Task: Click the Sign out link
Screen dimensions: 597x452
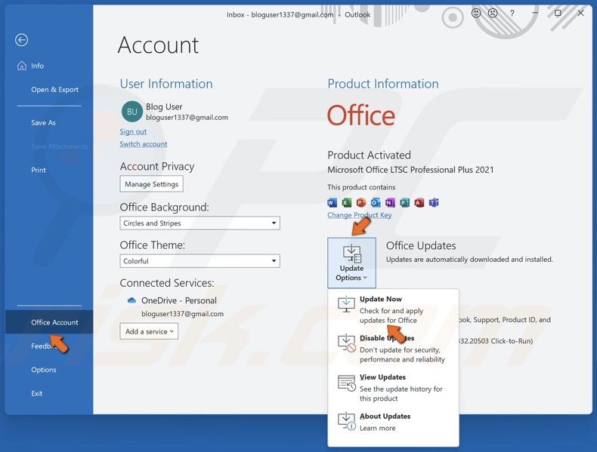Action: [133, 131]
